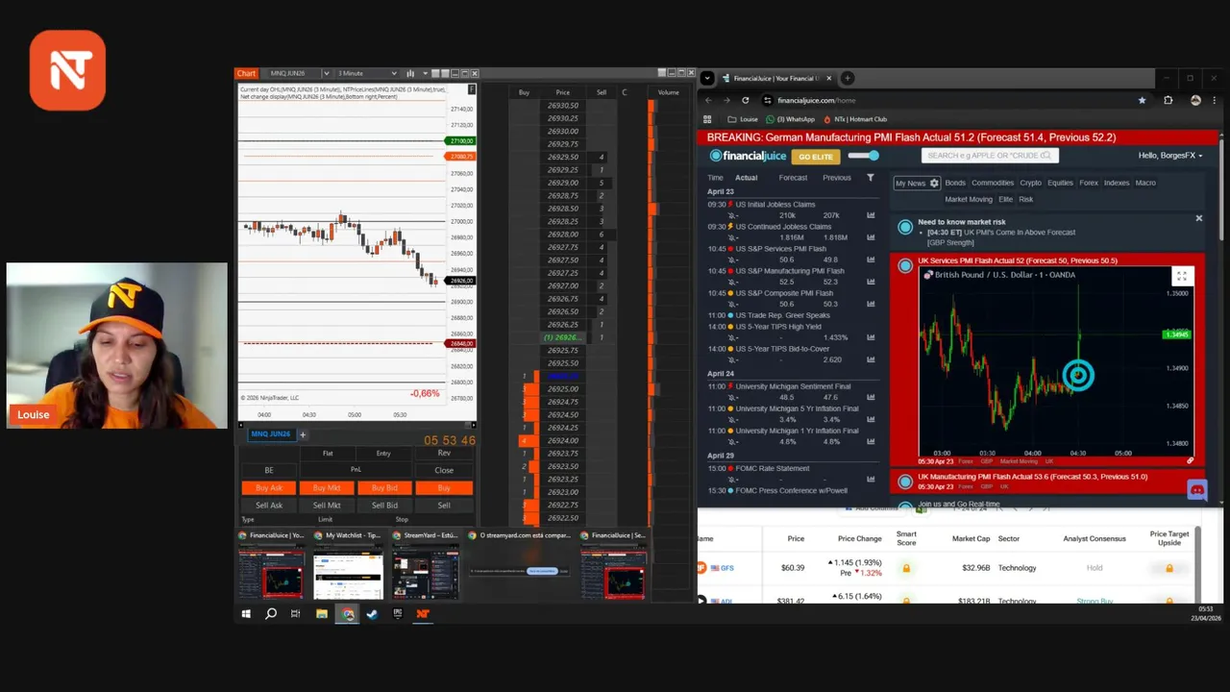The width and height of the screenshot is (1230, 692).
Task: Open the Bonds news category
Action: pos(955,183)
